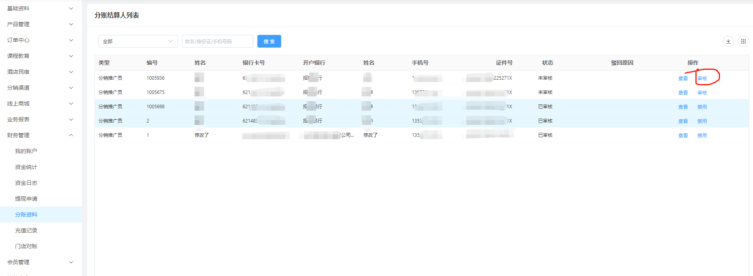Viewport: 753px width, 276px height.
Task: Open the column settings grid icon
Action: (x=743, y=41)
